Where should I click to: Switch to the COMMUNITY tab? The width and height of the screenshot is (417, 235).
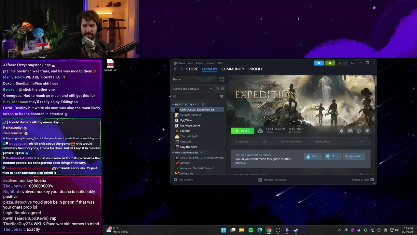coord(233,69)
